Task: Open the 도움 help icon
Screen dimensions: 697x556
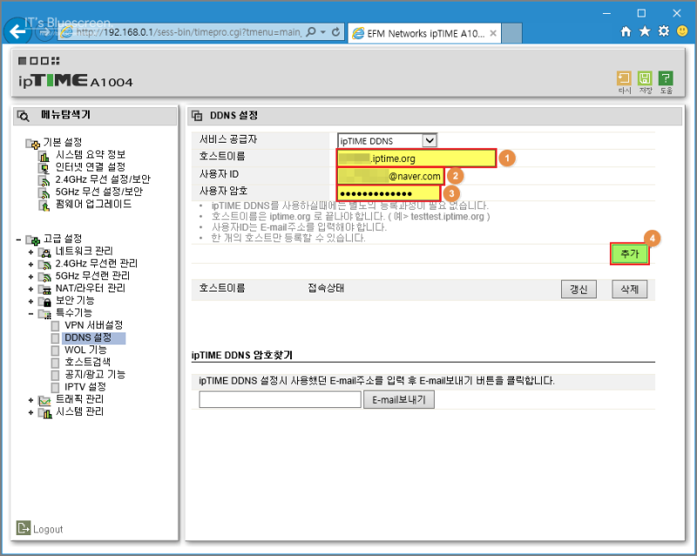Action: pyautogui.click(x=666, y=79)
